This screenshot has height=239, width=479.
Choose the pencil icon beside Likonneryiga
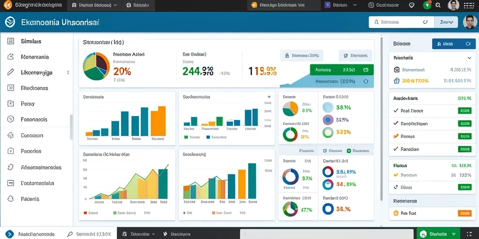[x=11, y=72]
